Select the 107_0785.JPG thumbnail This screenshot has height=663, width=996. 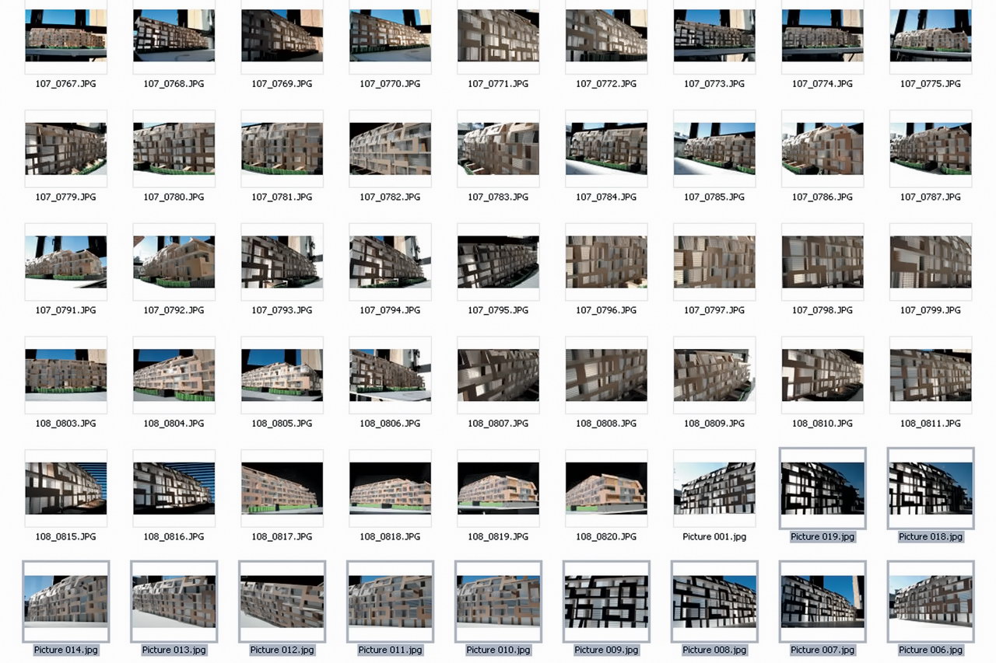click(x=714, y=148)
